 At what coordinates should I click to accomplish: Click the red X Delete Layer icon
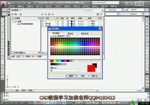click(49, 14)
